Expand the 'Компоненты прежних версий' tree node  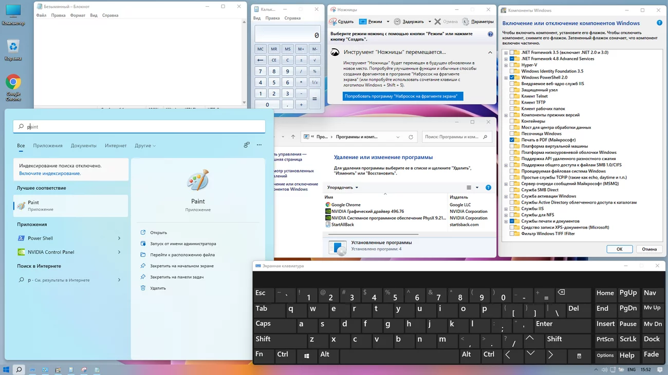click(506, 115)
